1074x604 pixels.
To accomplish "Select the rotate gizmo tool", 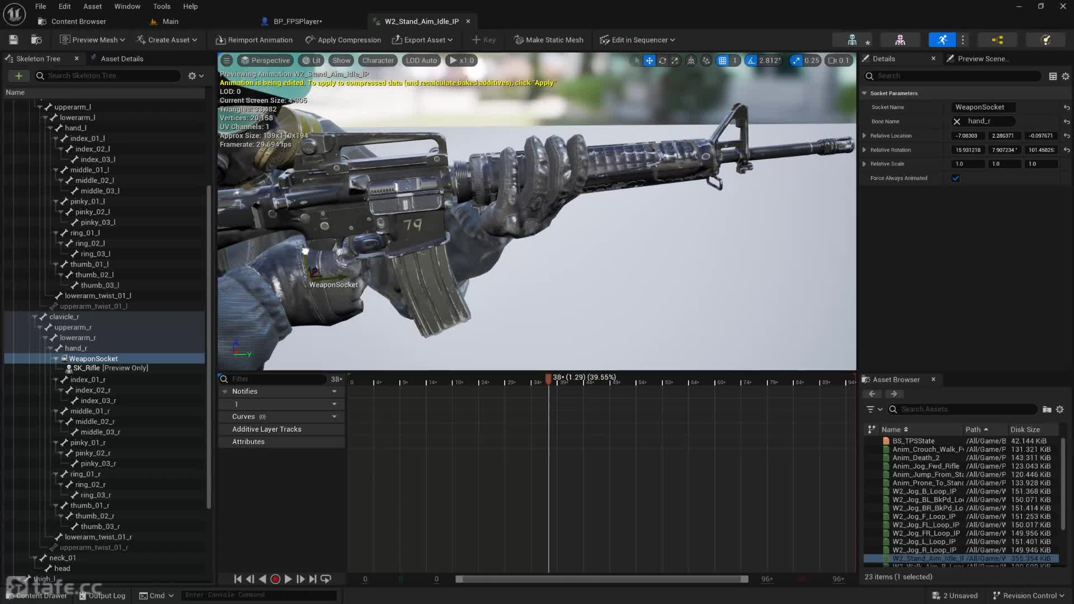I will [x=662, y=60].
